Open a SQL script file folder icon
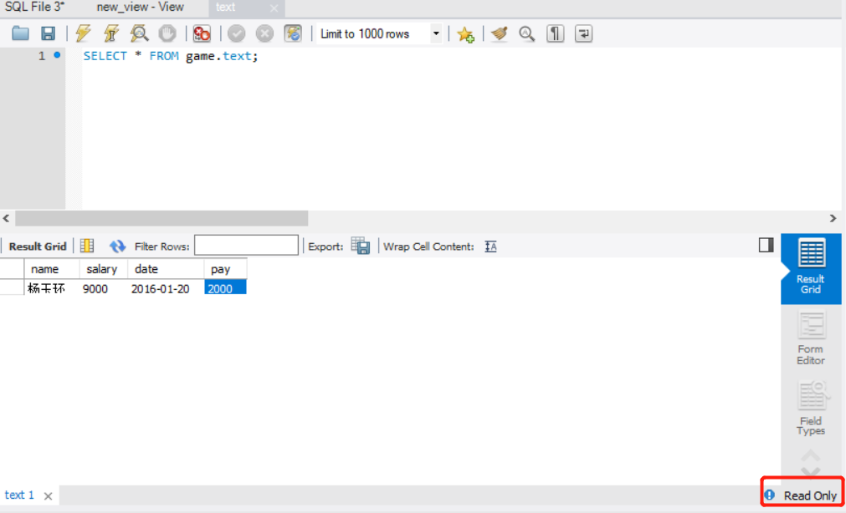This screenshot has height=513, width=846. click(21, 33)
